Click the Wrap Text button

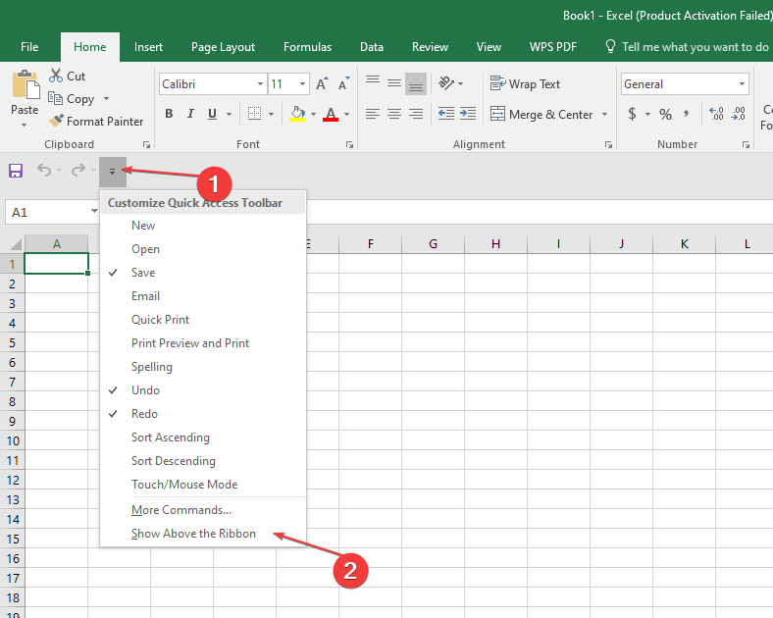tap(526, 84)
